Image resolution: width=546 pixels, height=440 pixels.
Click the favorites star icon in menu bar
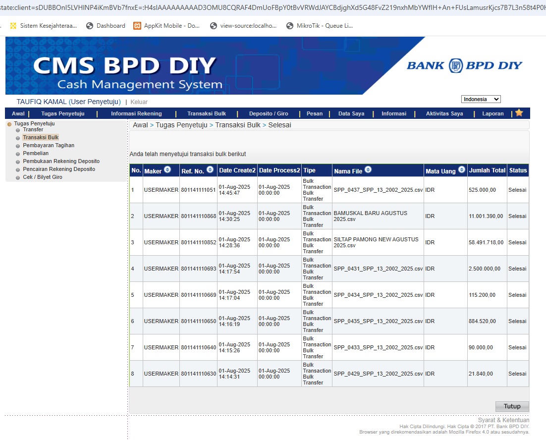(519, 113)
